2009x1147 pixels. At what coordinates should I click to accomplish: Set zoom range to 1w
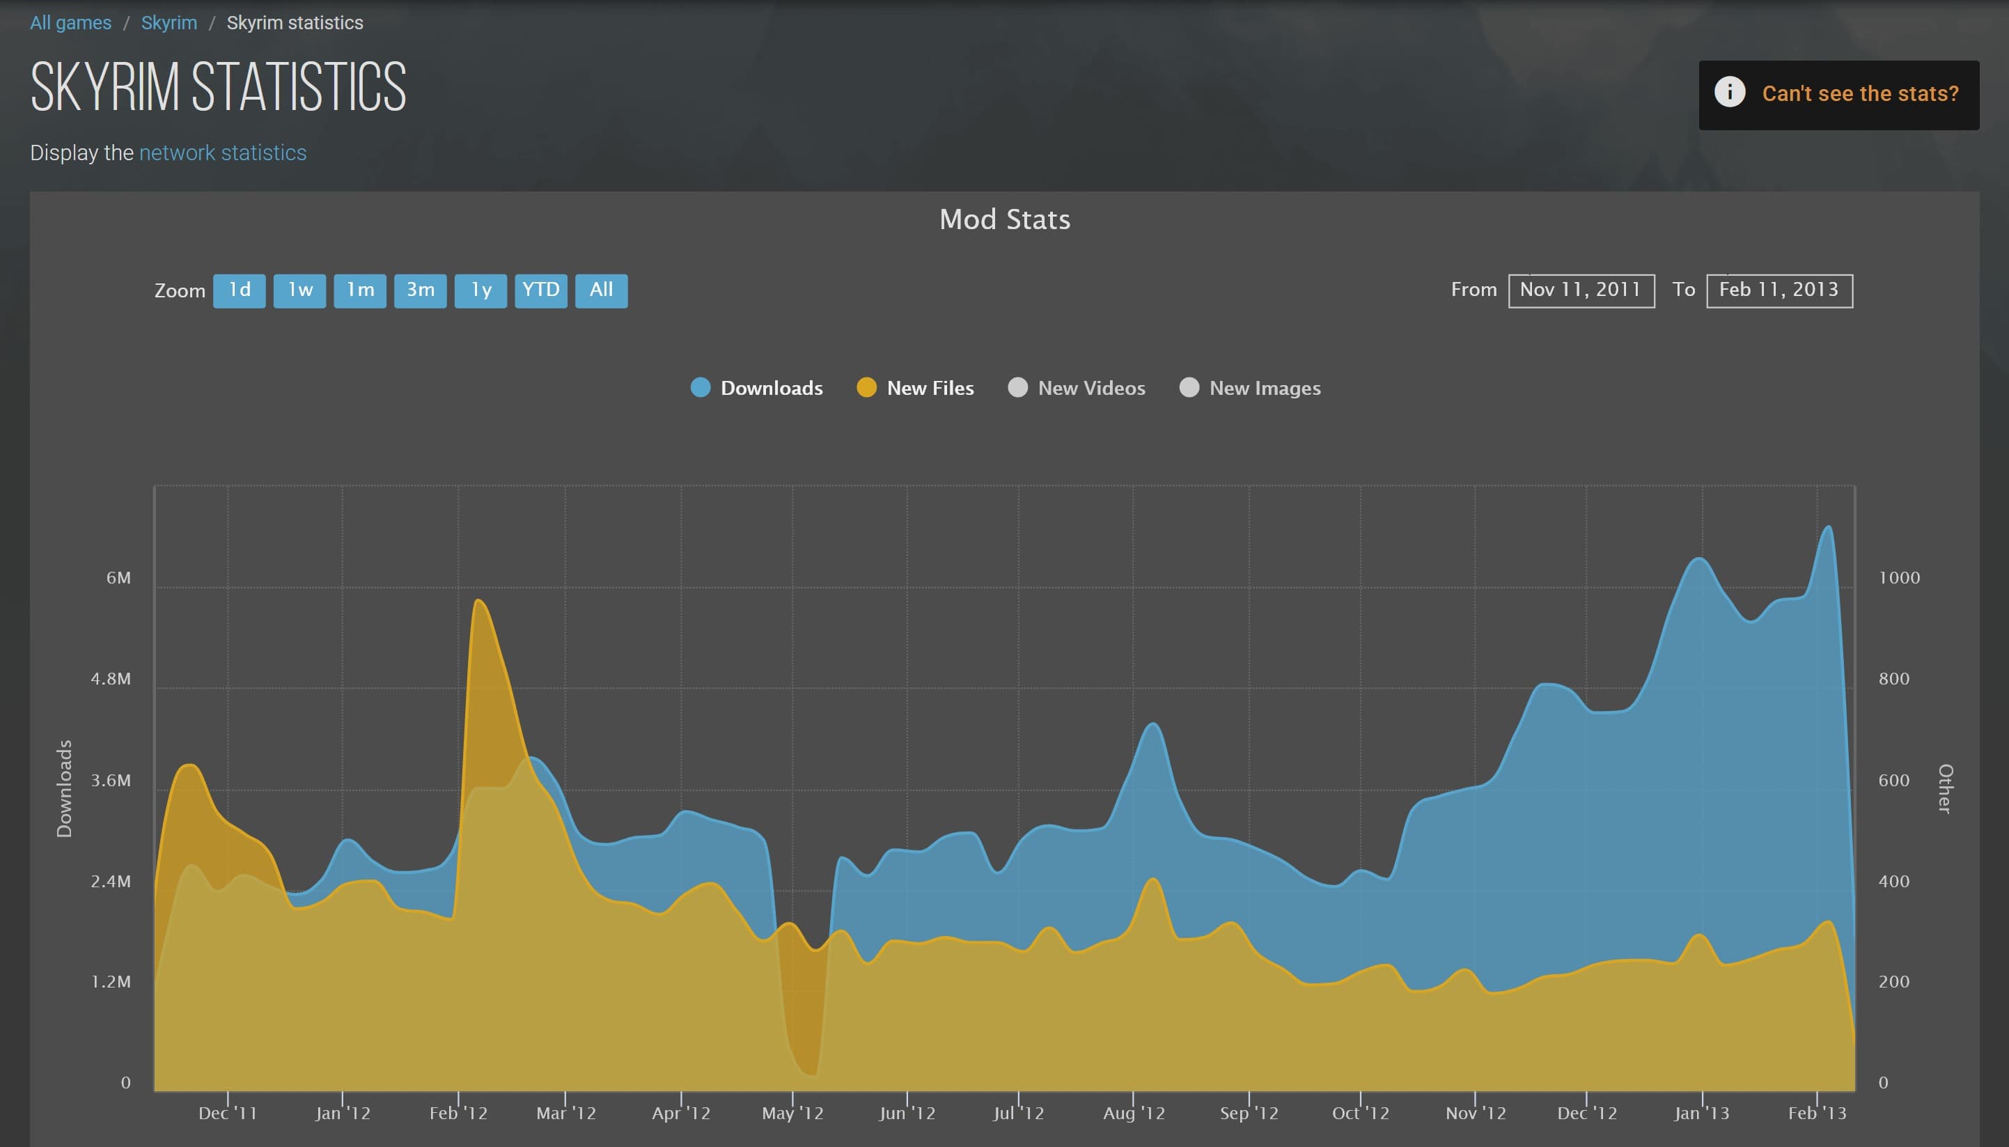(x=300, y=290)
